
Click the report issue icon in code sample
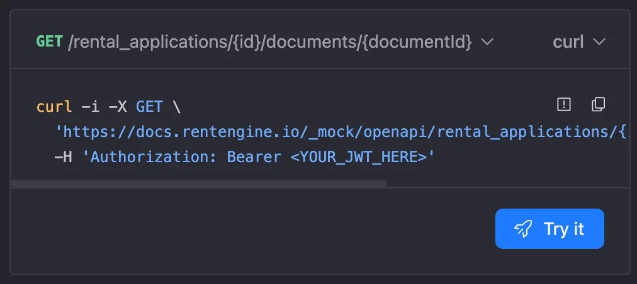[x=563, y=105]
